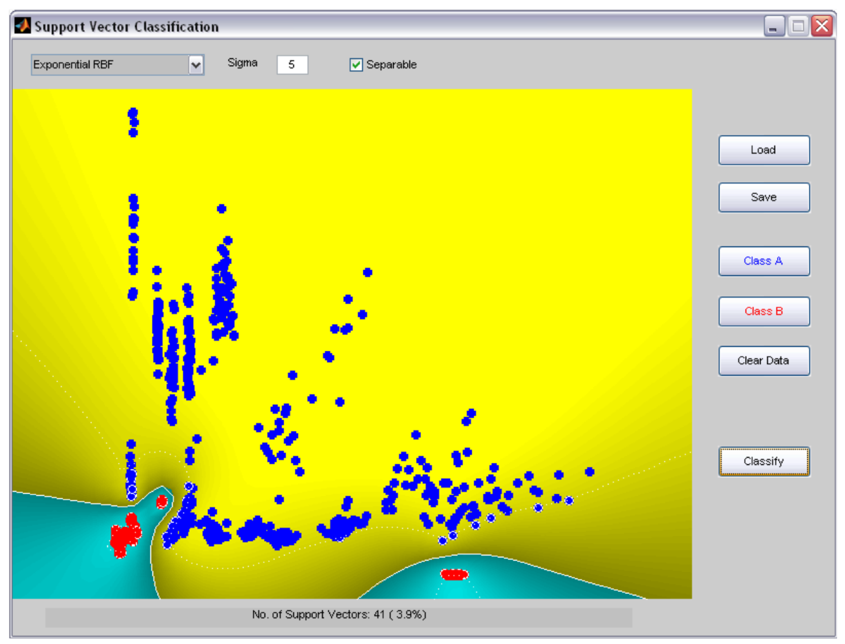Click the isolated blue point near top middle
Viewport: 845px width, 644px height.
367,273
